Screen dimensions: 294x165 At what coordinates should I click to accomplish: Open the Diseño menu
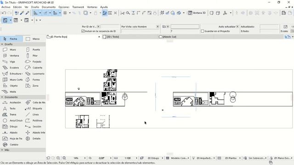[35, 7]
